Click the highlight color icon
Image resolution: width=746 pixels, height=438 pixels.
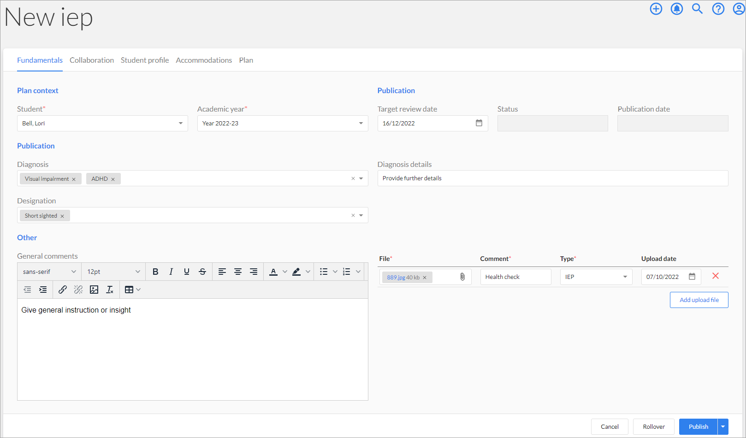click(x=296, y=272)
